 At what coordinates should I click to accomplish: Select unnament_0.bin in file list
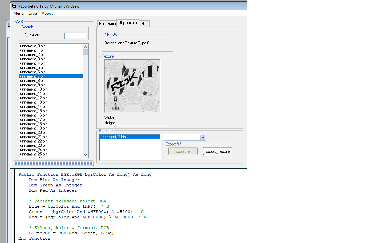pyautogui.click(x=51, y=46)
